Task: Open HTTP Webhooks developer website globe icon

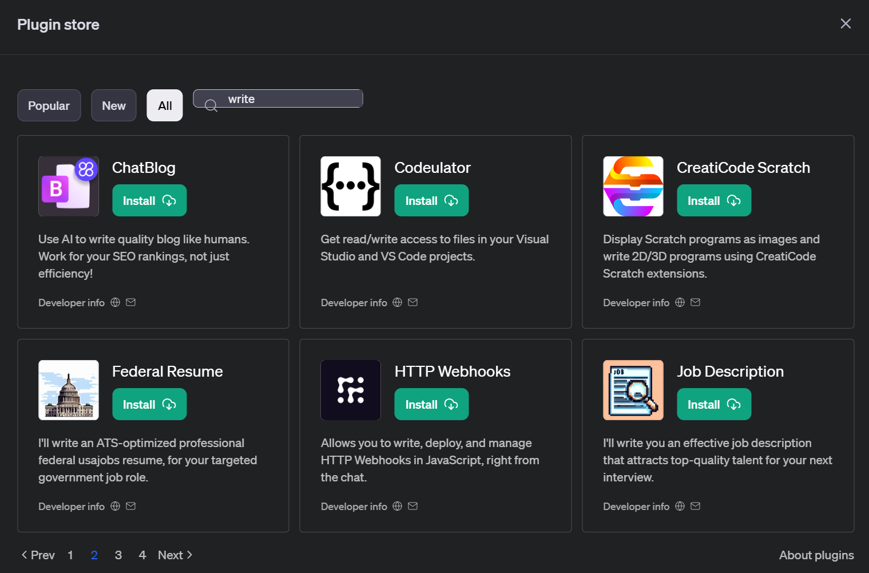Action: (x=397, y=506)
